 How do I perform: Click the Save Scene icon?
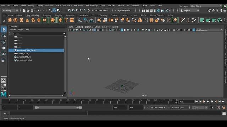pyautogui.click(x=32, y=11)
